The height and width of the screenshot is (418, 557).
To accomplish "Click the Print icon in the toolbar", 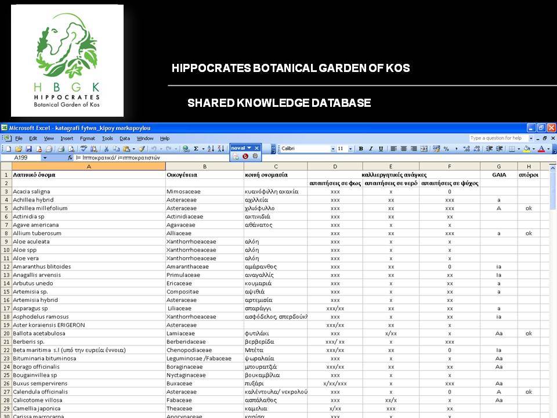I will [x=61, y=149].
